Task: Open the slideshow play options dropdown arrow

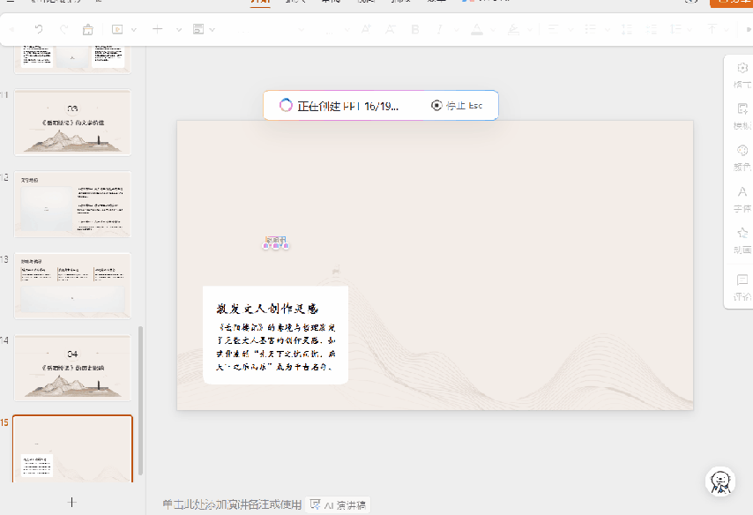Action: coord(134,30)
